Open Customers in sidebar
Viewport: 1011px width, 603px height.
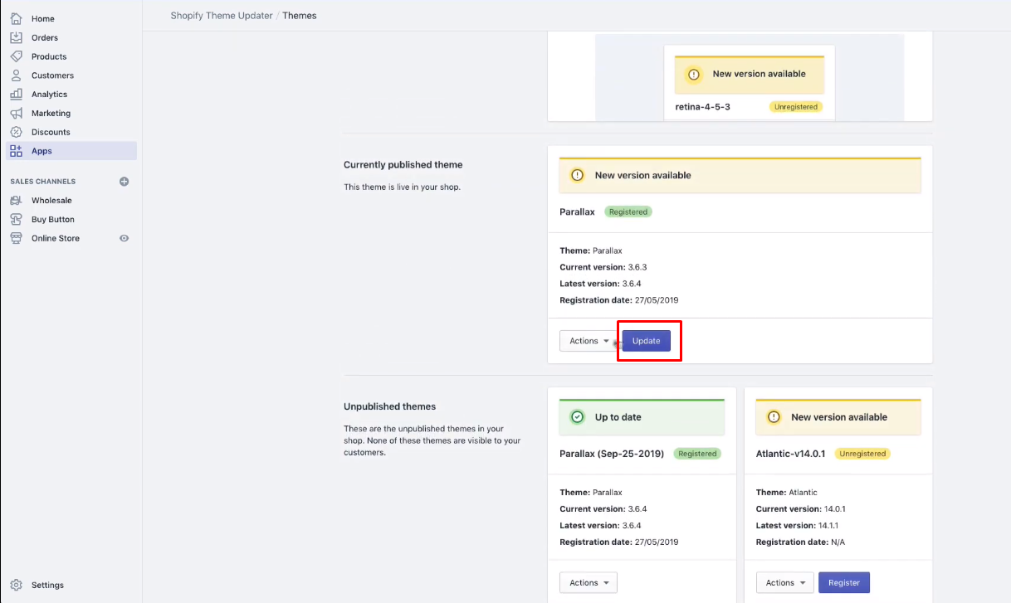[52, 75]
